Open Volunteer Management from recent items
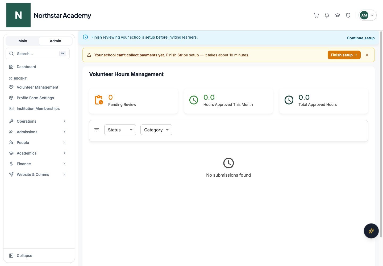Screen dimensions: 383x266 (38, 87)
